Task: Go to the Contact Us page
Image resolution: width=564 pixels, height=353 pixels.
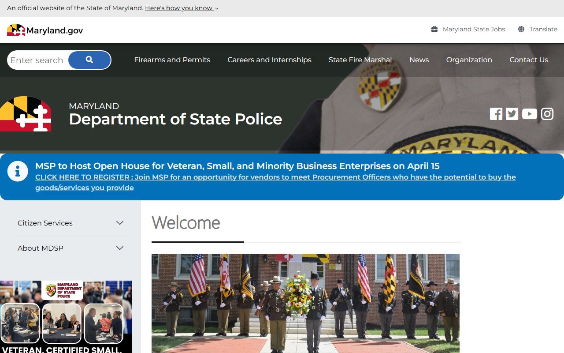Action: pos(529,60)
